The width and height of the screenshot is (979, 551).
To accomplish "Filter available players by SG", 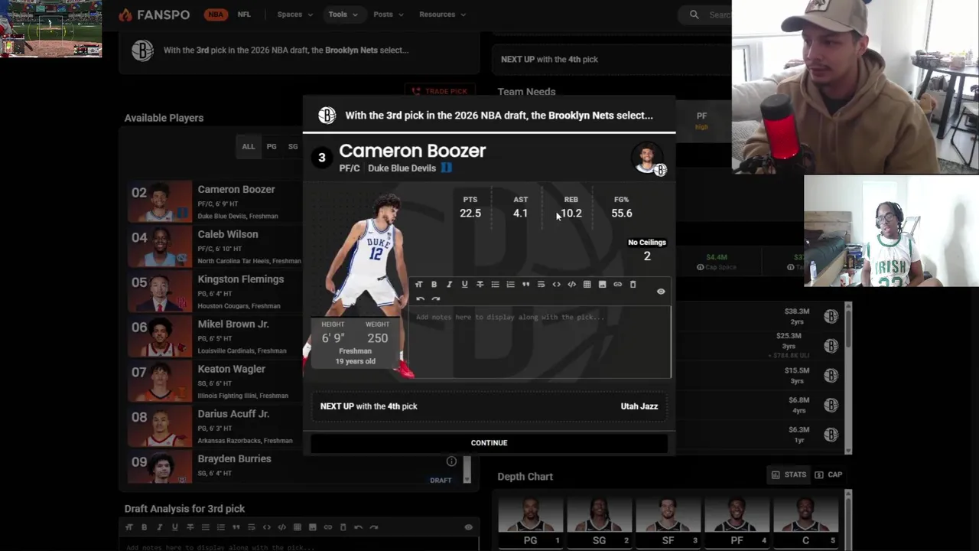I will tap(293, 146).
